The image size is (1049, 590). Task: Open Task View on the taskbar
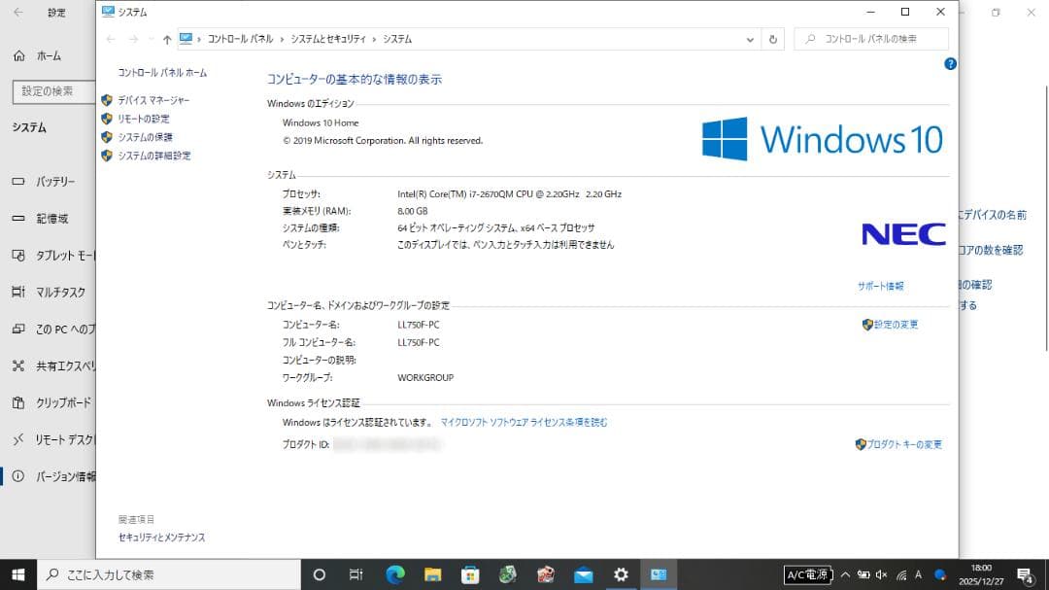pyautogui.click(x=356, y=574)
